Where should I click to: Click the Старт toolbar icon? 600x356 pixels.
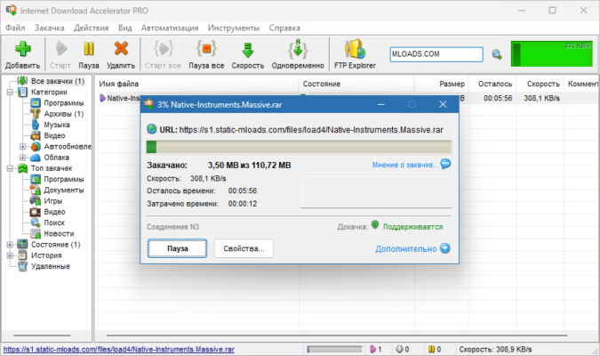click(60, 49)
